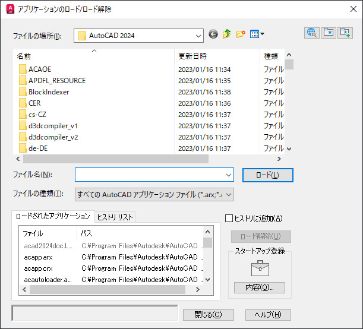Expand the ファイル名 combo box arrow
The image size is (363, 329).
[229, 175]
